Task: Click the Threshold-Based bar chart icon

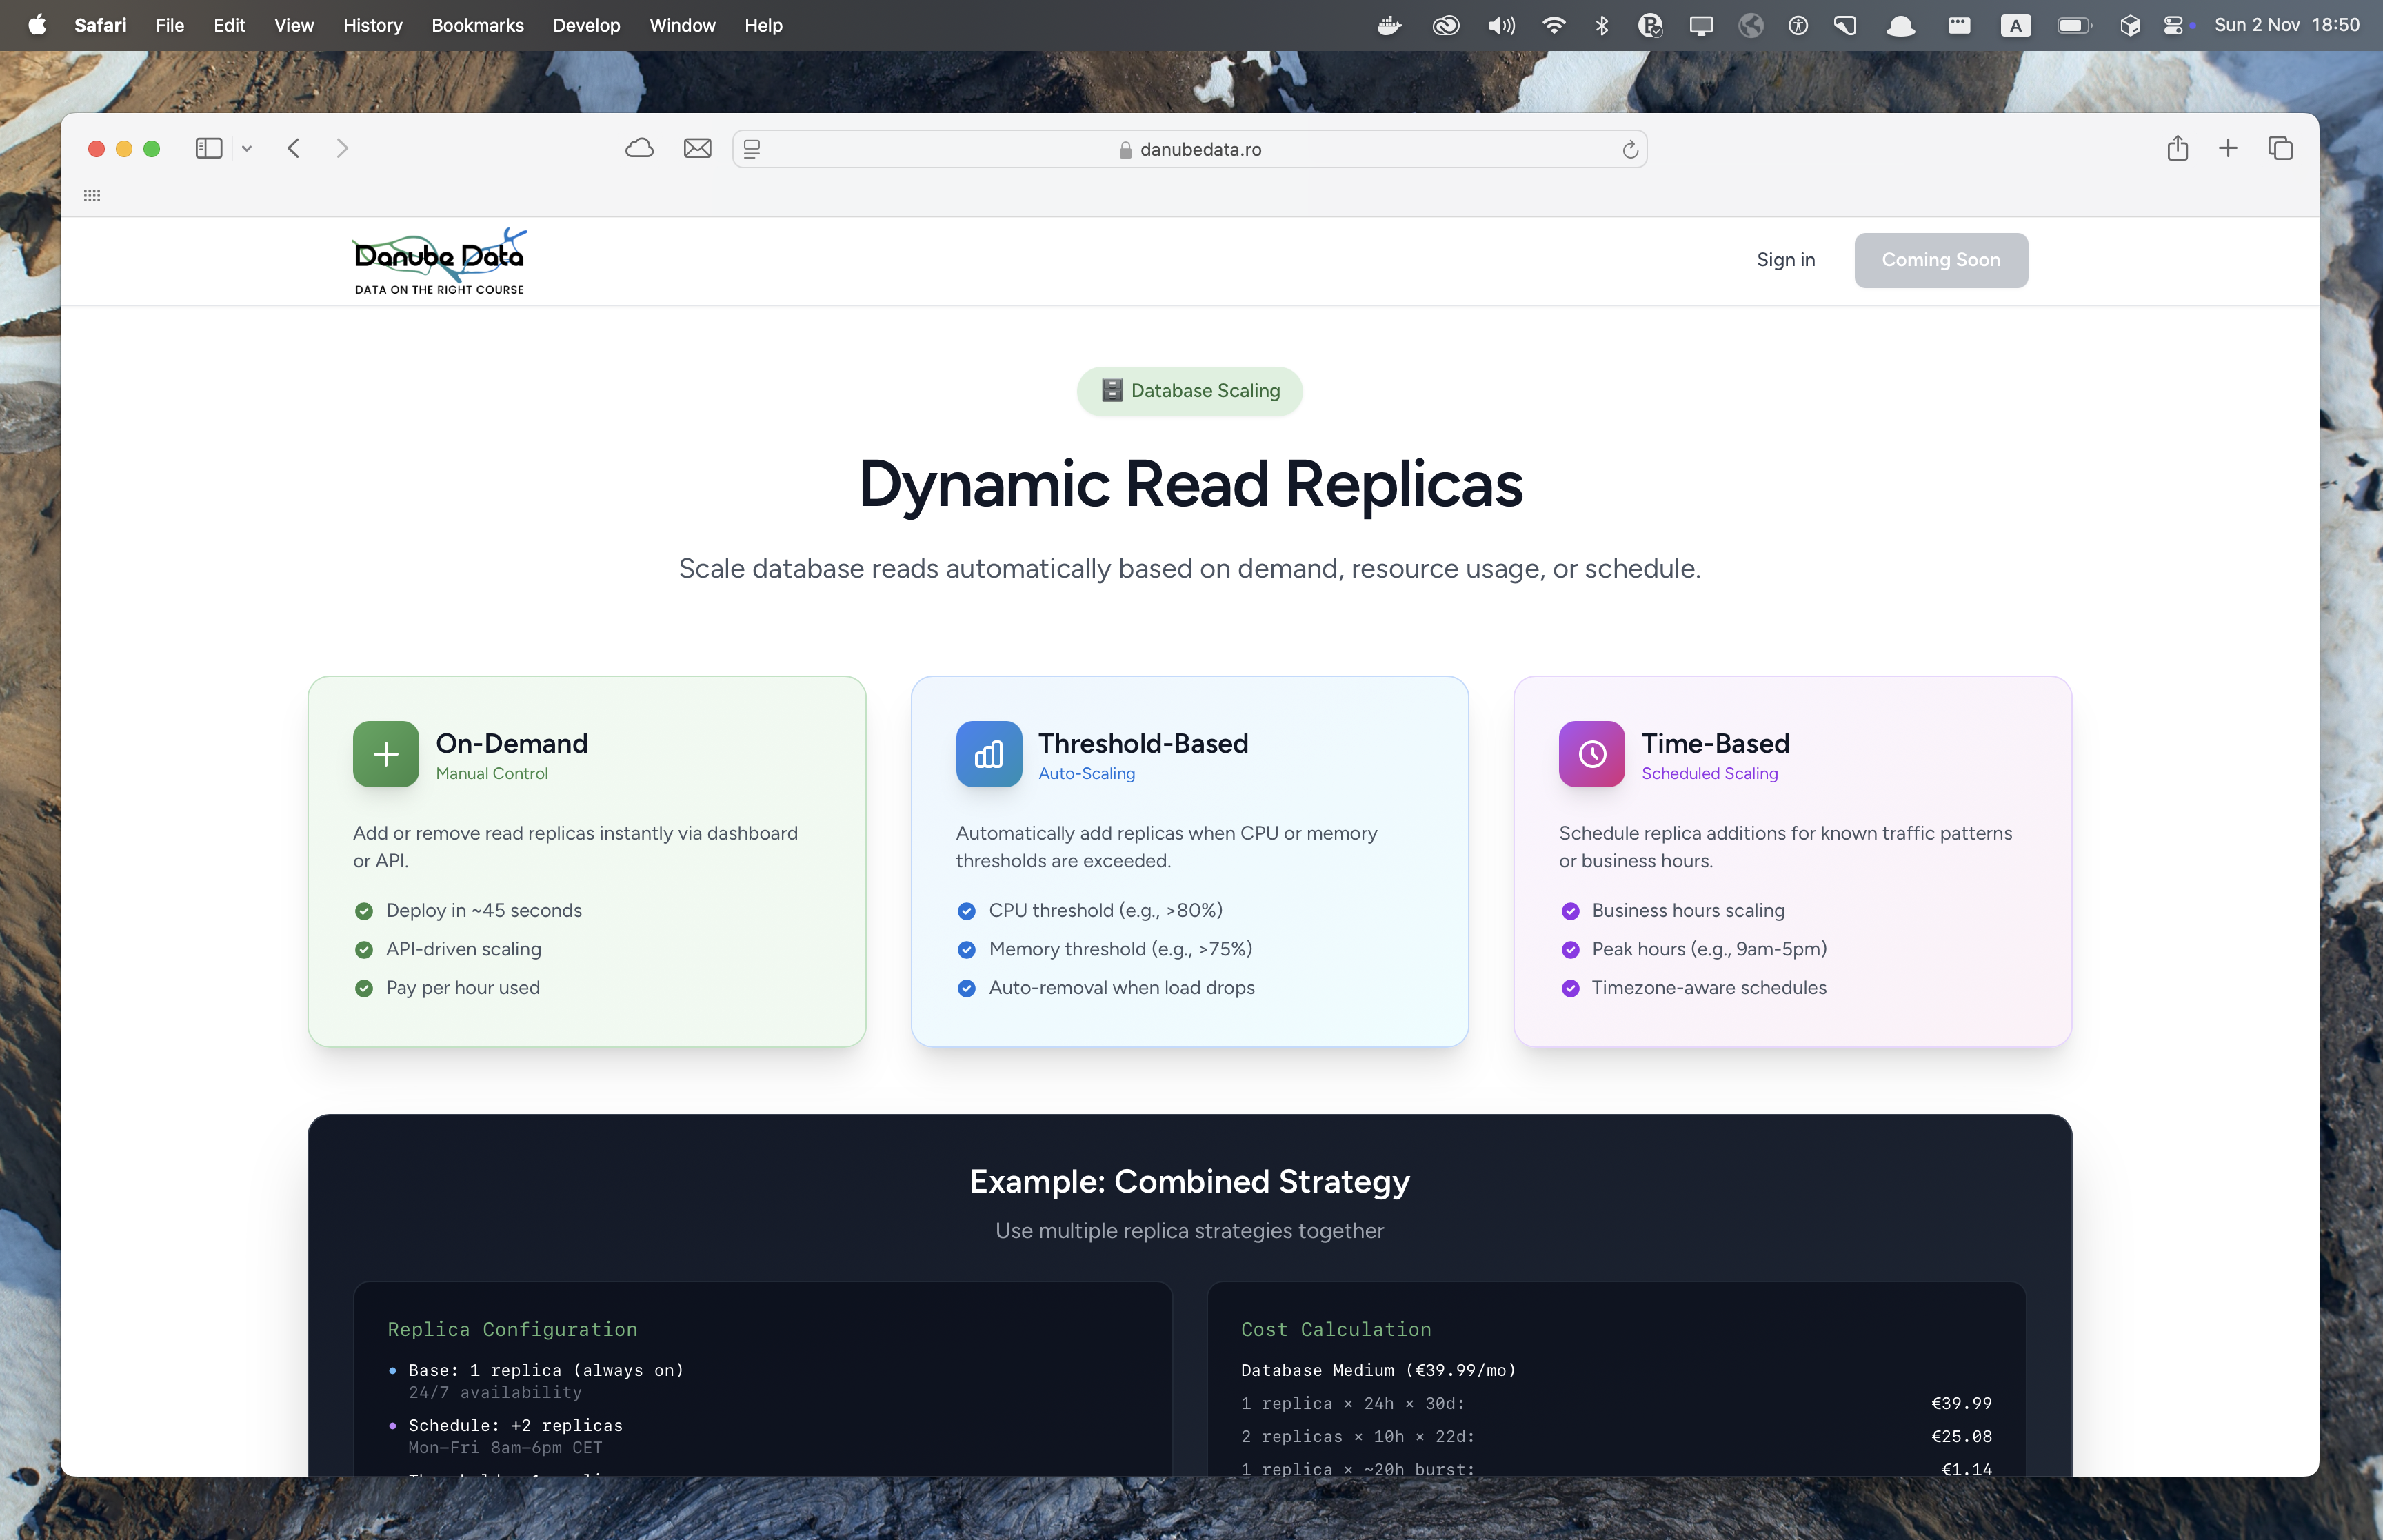Action: click(988, 754)
